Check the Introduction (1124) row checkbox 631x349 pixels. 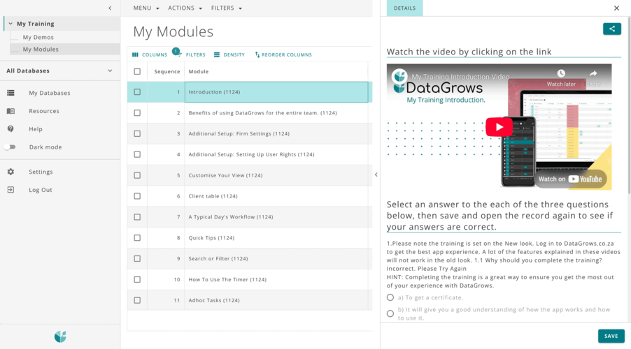137,92
